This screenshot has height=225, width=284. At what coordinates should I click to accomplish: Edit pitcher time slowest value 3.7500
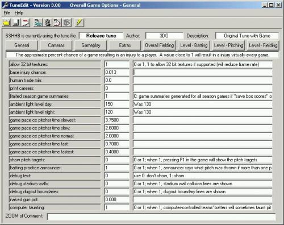(x=116, y=120)
